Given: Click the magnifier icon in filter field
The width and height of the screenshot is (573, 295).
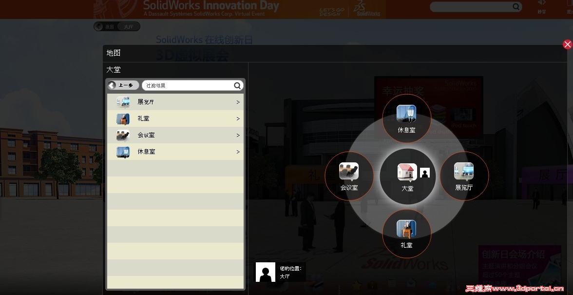Looking at the screenshot, I should [238, 85].
